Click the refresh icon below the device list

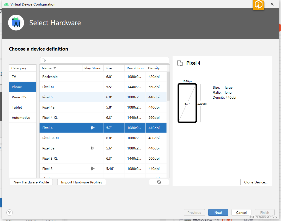pyautogui.click(x=159, y=182)
